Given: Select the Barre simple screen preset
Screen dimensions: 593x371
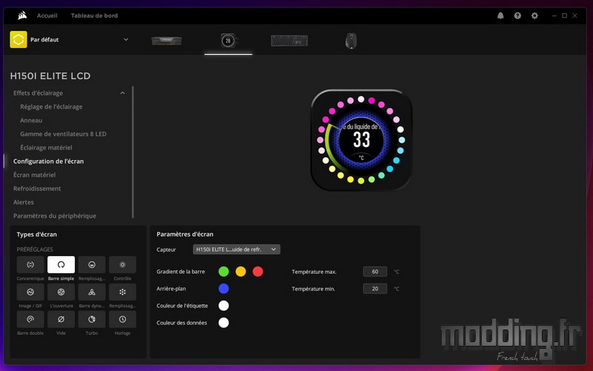Looking at the screenshot, I should 61,265.
